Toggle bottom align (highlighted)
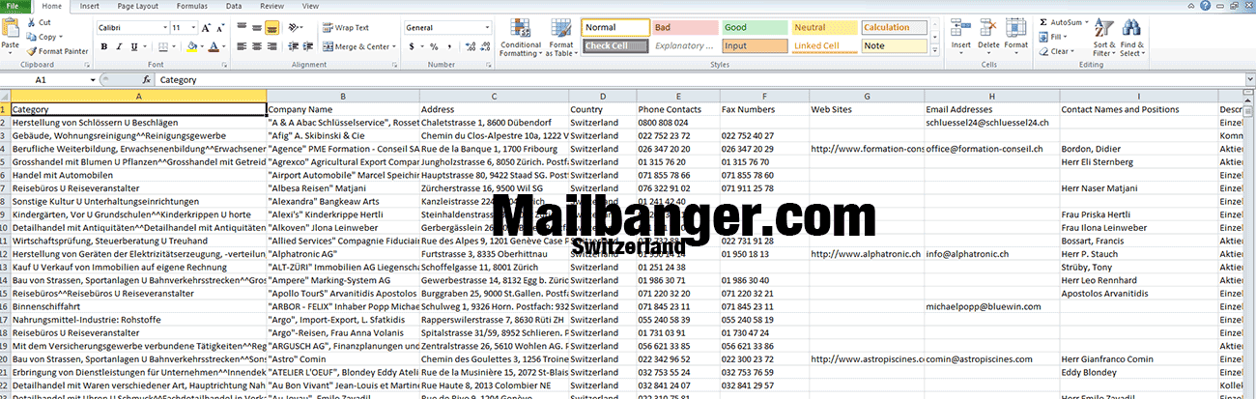This screenshot has width=1256, height=399. pyautogui.click(x=271, y=28)
